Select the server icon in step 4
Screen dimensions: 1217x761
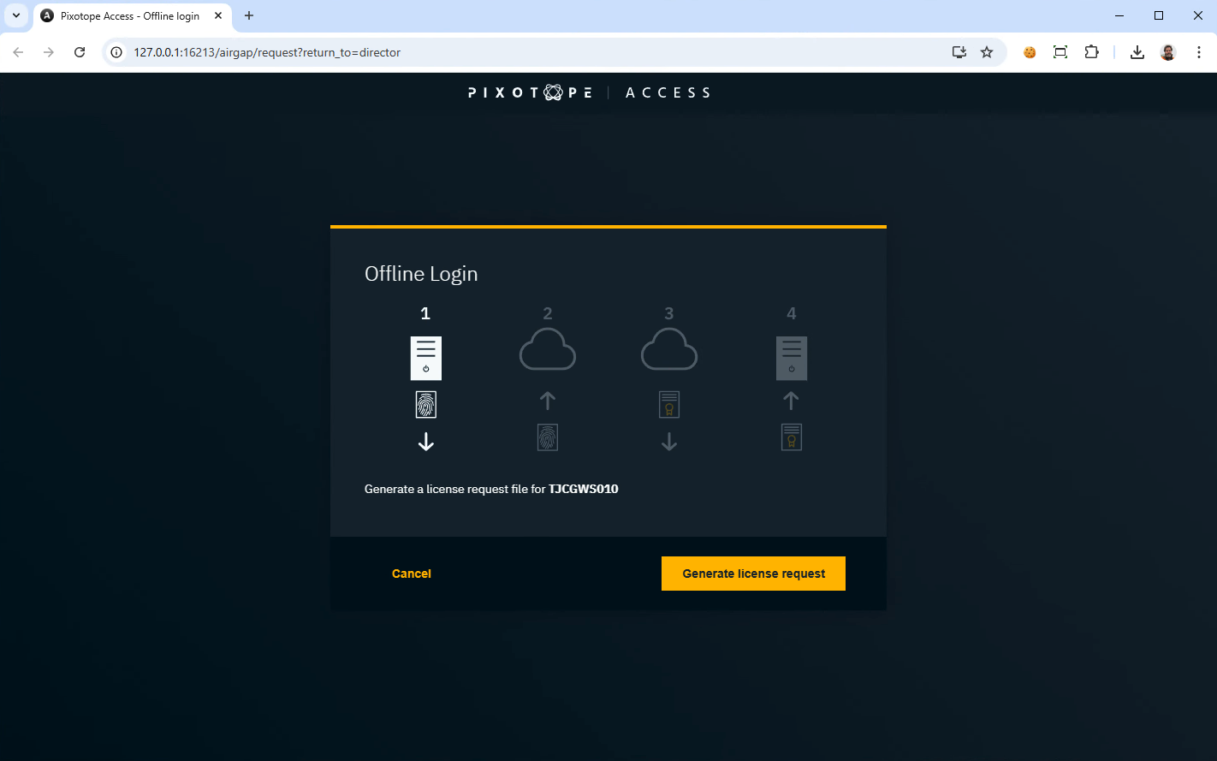791,358
